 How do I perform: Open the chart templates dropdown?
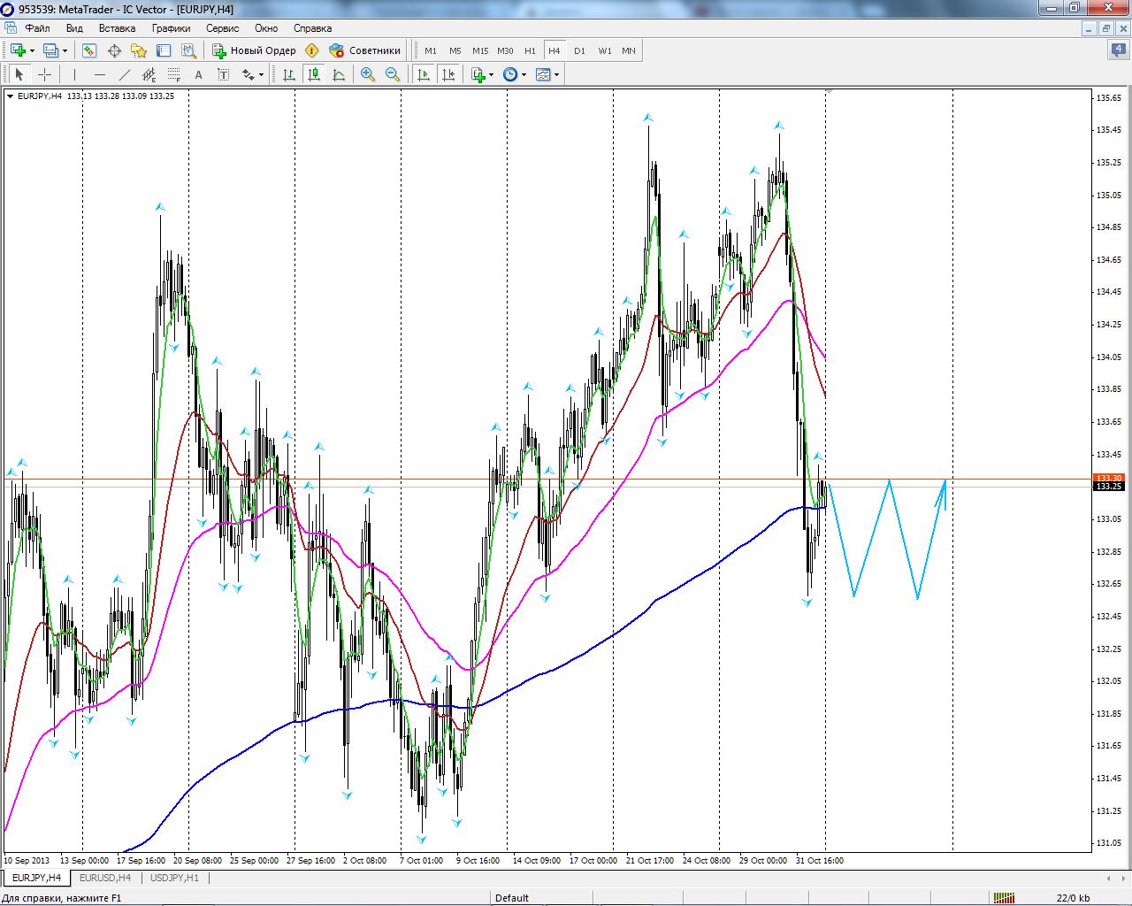click(x=557, y=75)
